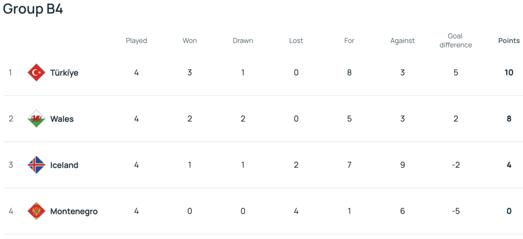Click the Played column header

click(x=137, y=41)
